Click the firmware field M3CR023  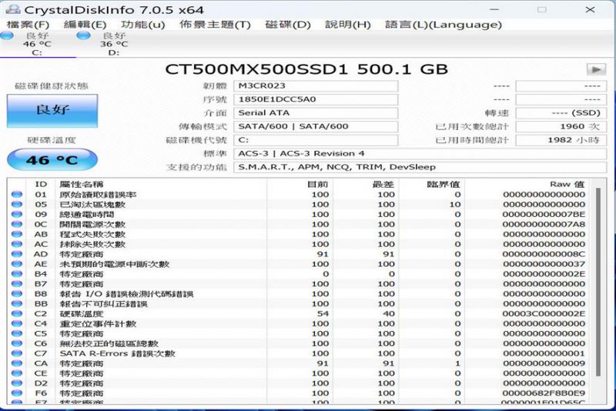pos(316,86)
